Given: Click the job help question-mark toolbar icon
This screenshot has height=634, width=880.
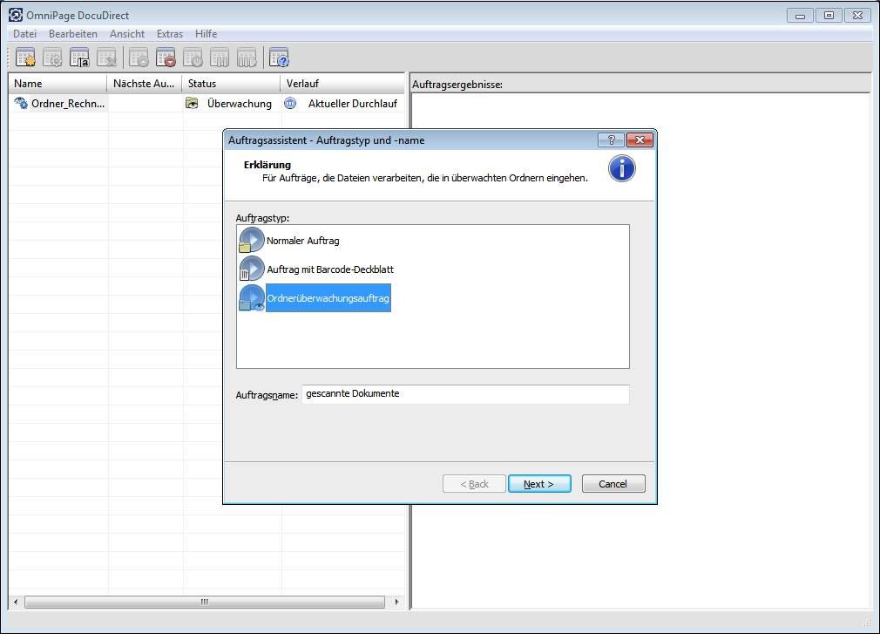Looking at the screenshot, I should coord(279,58).
